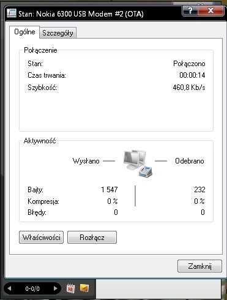Close the dialog with the red X
The width and height of the screenshot is (227, 300).
pyautogui.click(x=210, y=10)
